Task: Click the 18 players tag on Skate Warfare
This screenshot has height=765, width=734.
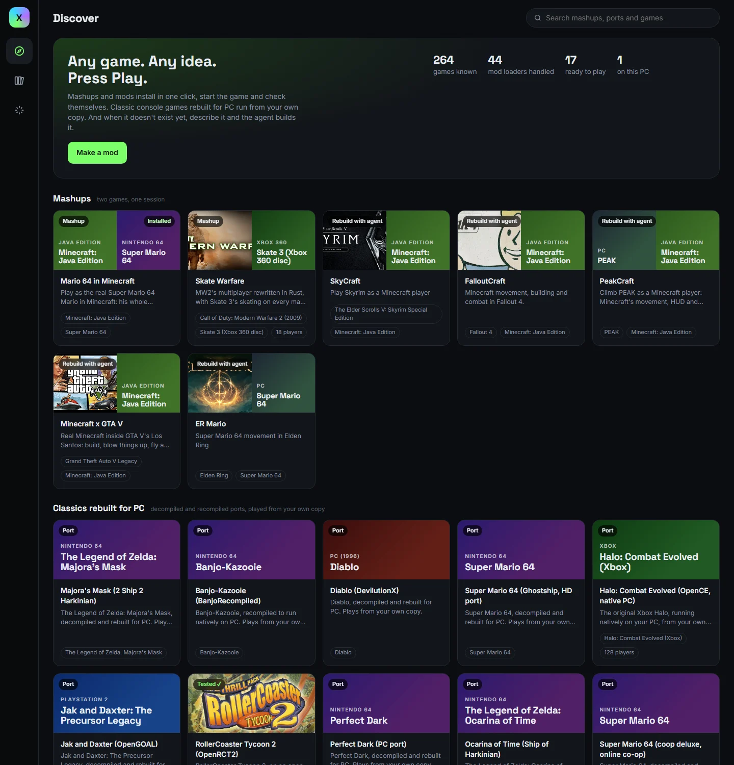Action: [x=289, y=332]
